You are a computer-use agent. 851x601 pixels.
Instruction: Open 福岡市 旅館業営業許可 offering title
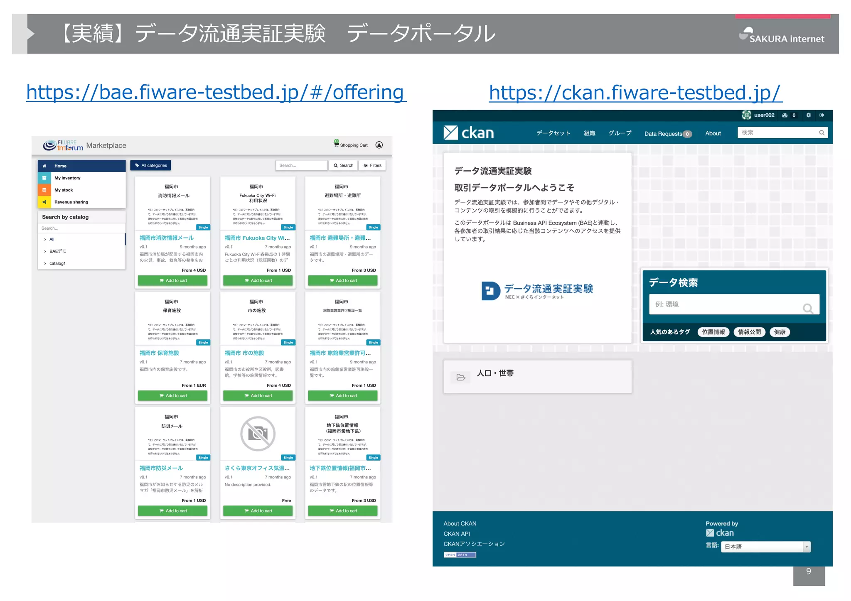coord(340,353)
